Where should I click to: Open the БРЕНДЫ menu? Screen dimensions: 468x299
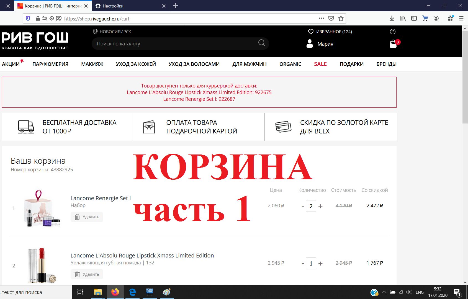pos(387,64)
